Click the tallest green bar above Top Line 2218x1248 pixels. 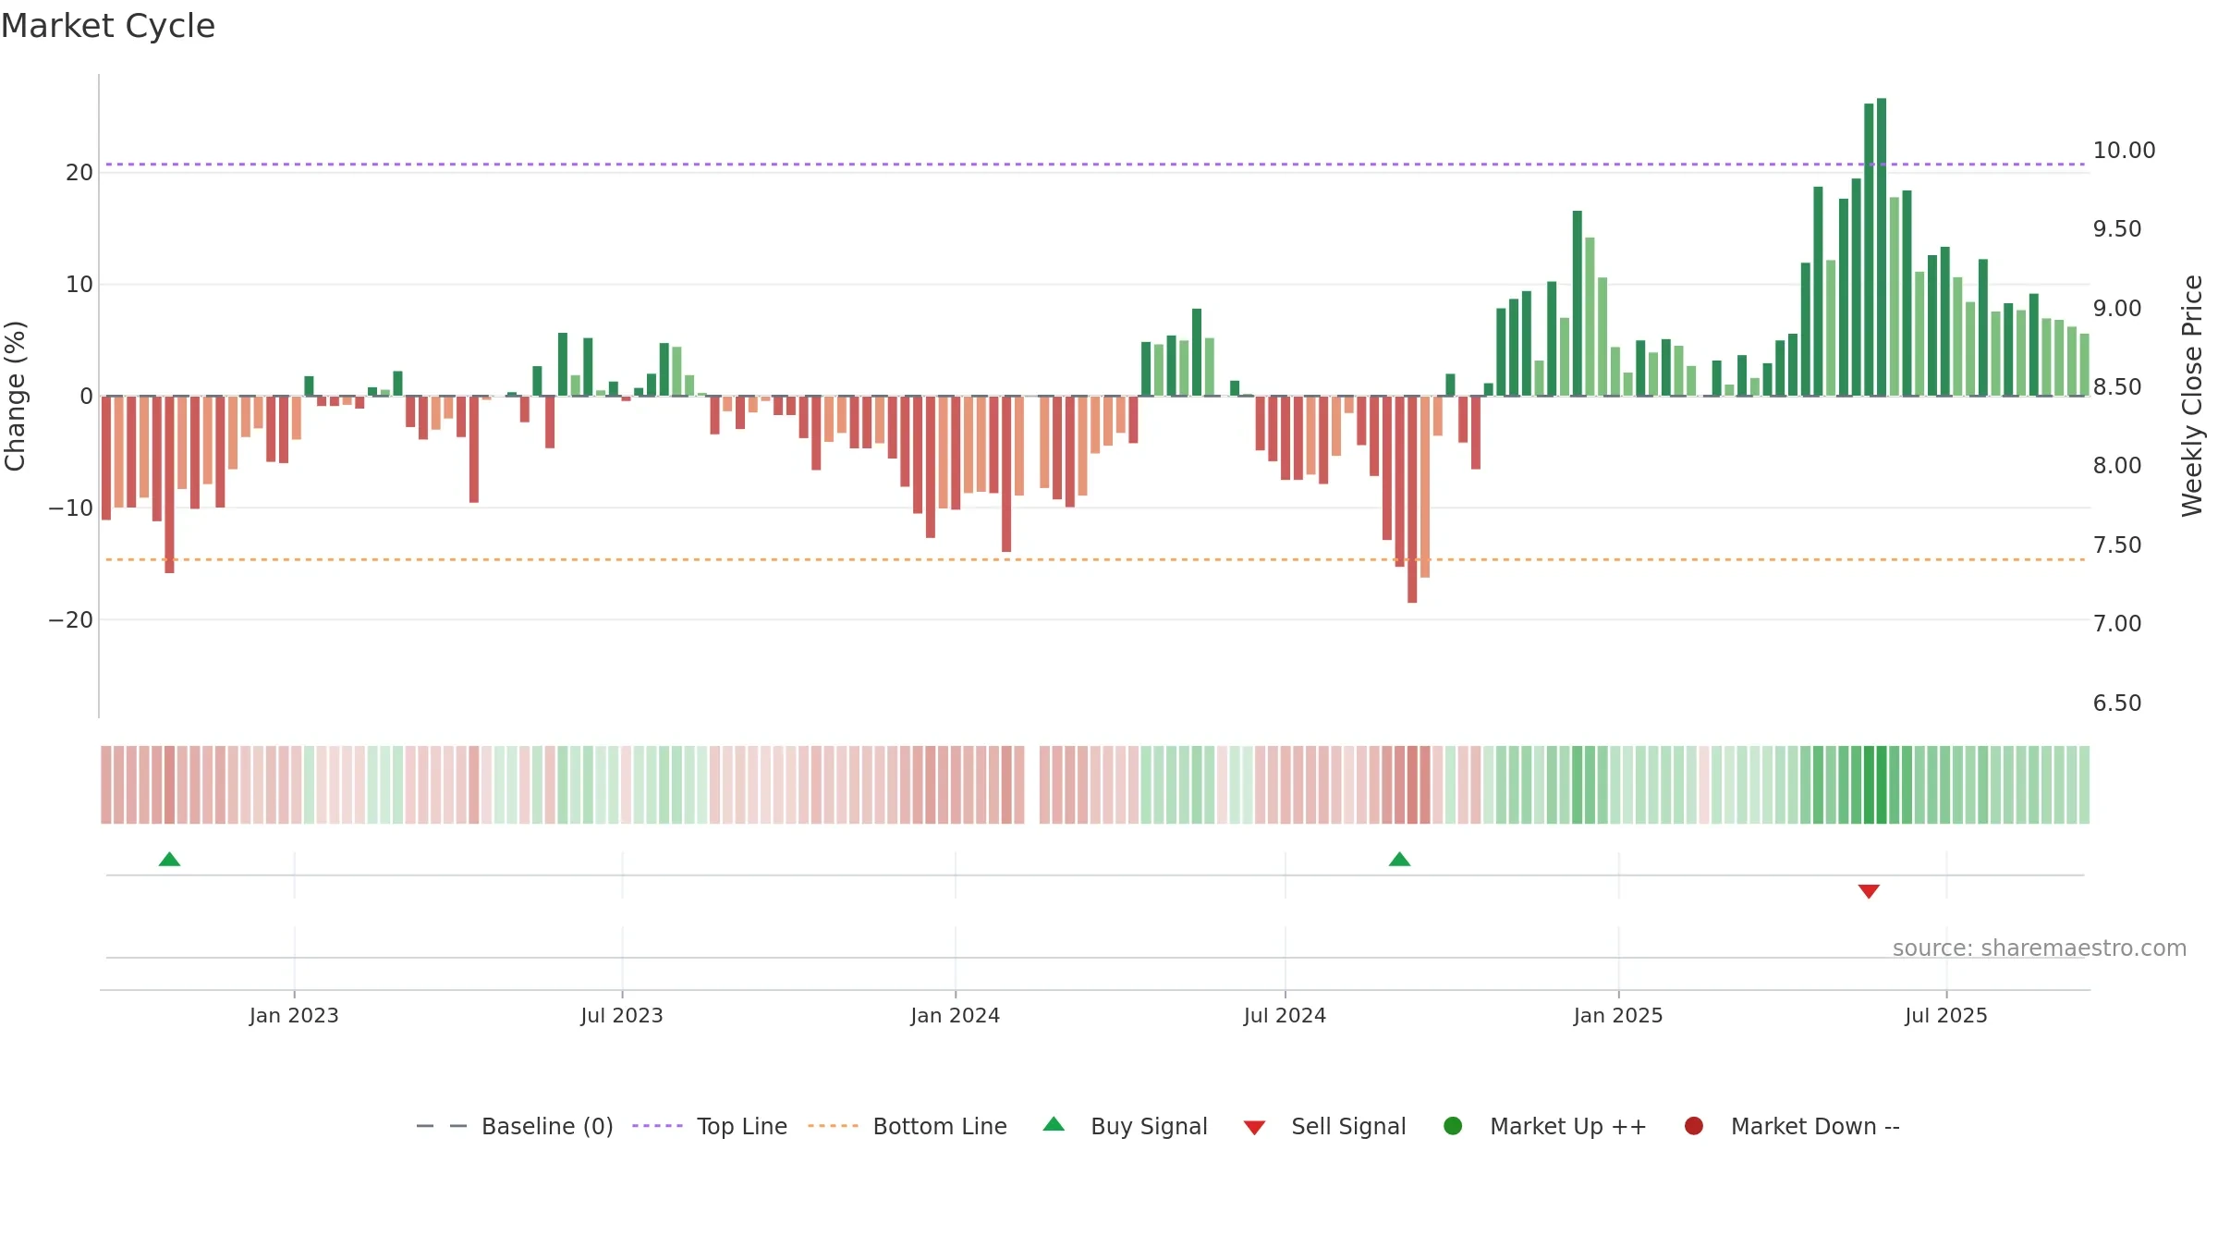(1882, 247)
